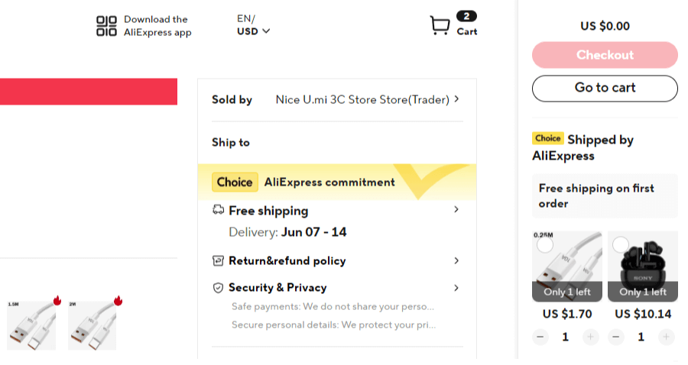Click the Security & Privacy shield icon
The width and height of the screenshot is (688, 365).
[x=218, y=288]
